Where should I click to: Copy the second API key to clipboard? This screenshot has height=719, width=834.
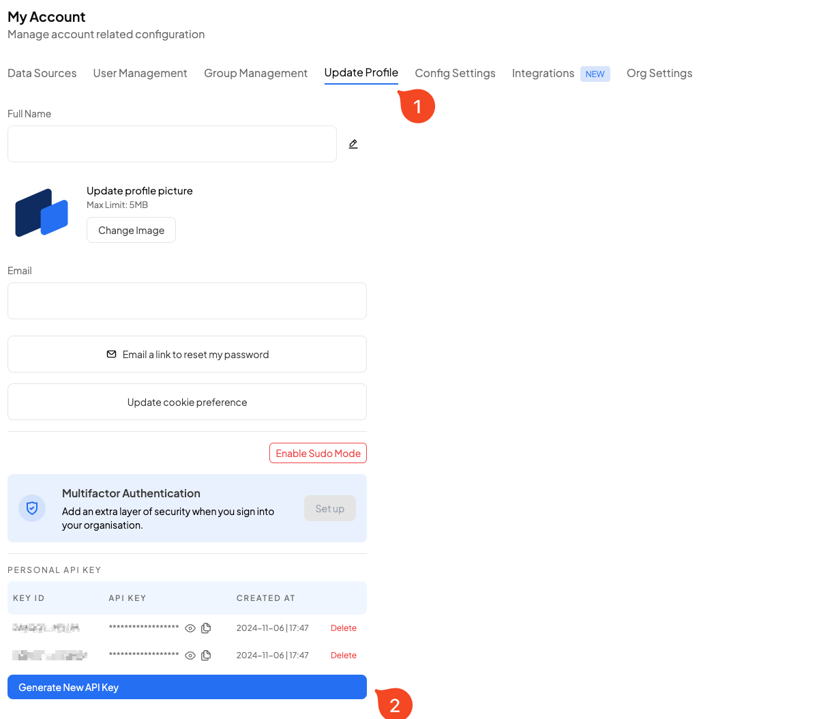(x=206, y=656)
